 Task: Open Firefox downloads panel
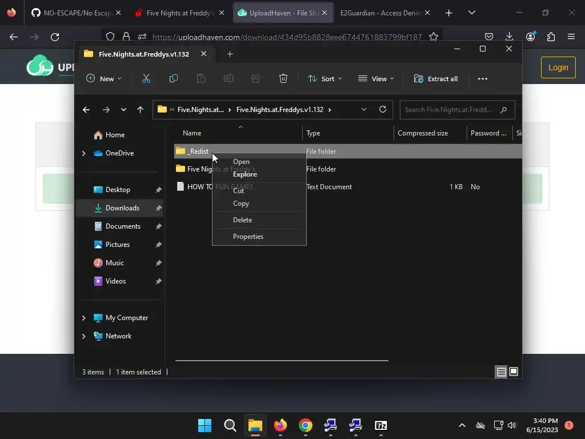[509, 37]
